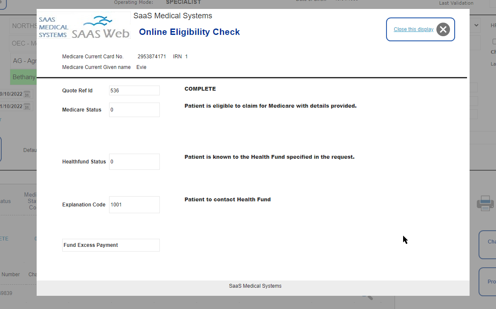
Task: Open the calendar icon beside 1/10/2022
Action: click(x=27, y=106)
